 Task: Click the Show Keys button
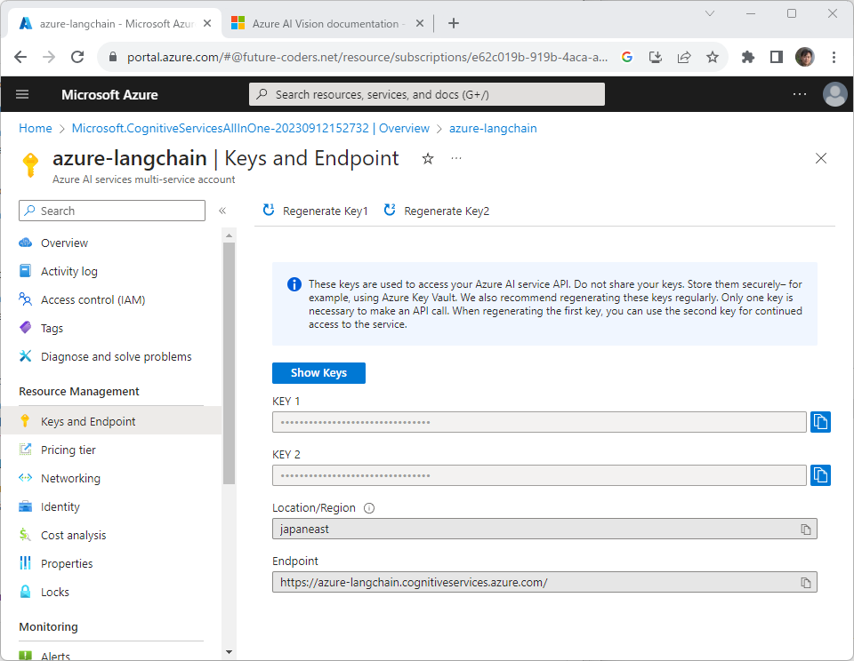[x=318, y=373]
